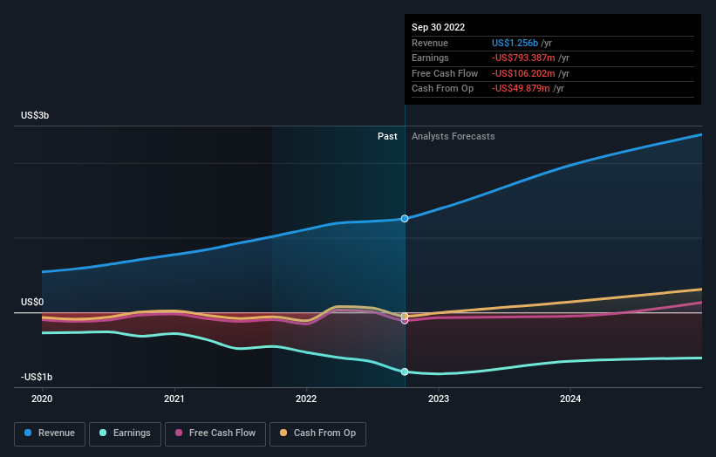Click the pink Free Cash Flow data point
Viewport: 716px width, 457px height.
click(x=405, y=321)
